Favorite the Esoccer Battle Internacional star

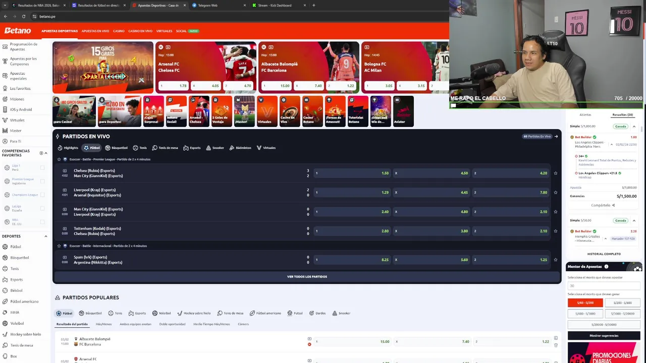pos(59,246)
